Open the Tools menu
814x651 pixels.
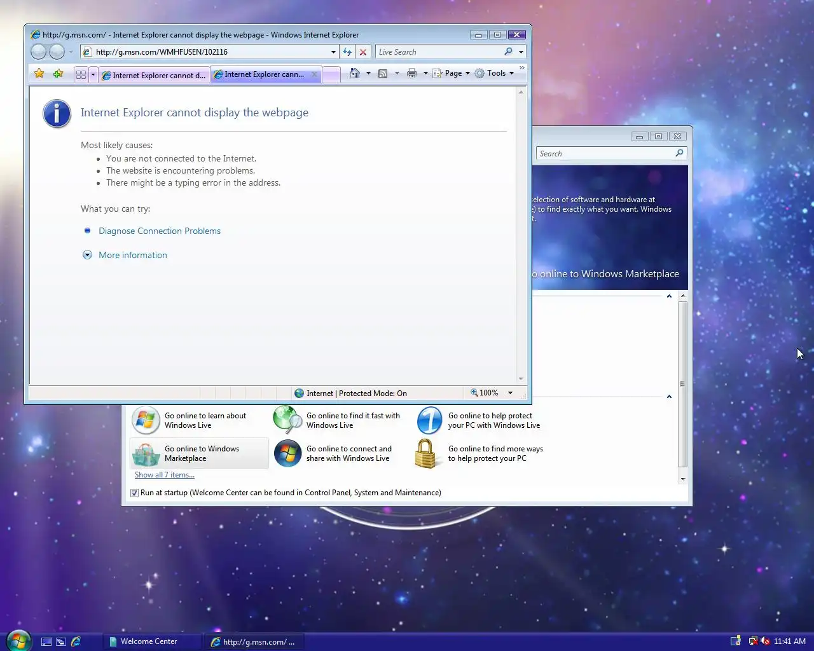tap(494, 73)
